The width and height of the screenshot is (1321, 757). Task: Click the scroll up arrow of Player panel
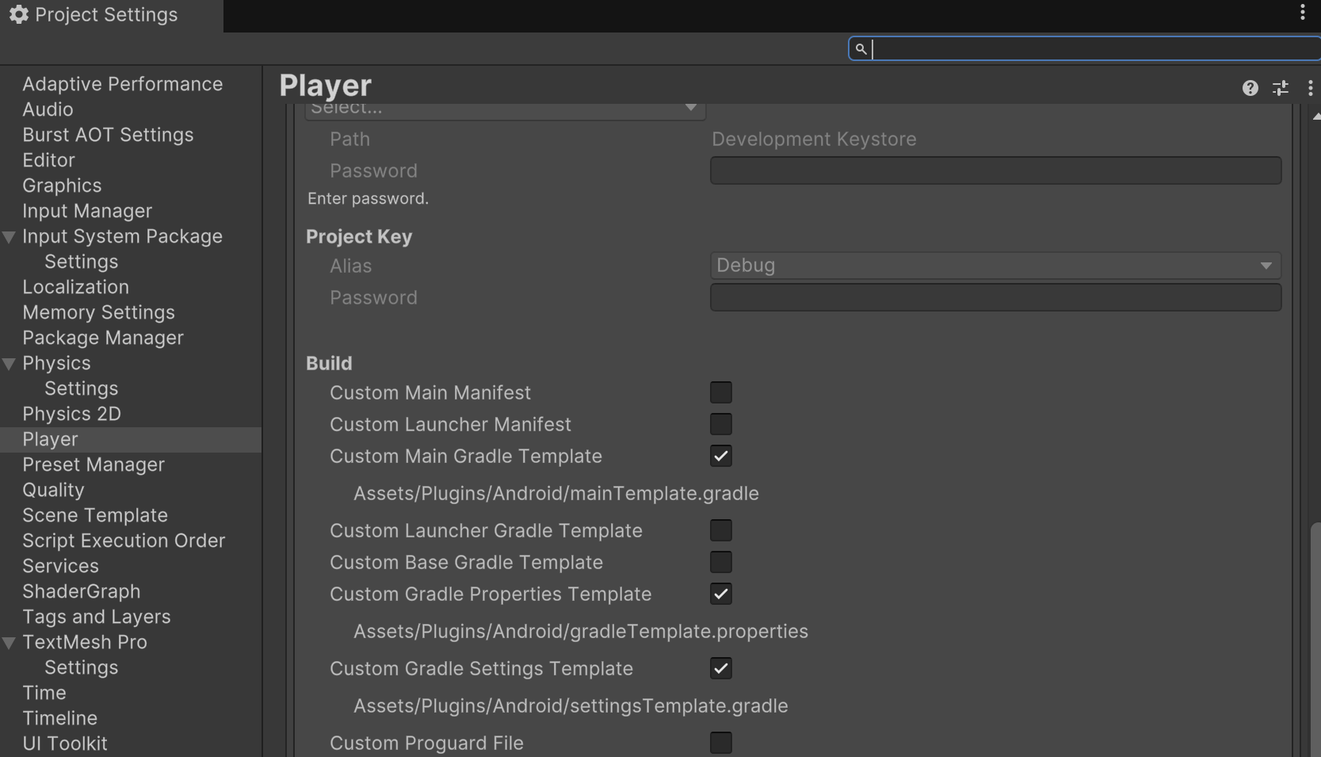click(x=1316, y=117)
